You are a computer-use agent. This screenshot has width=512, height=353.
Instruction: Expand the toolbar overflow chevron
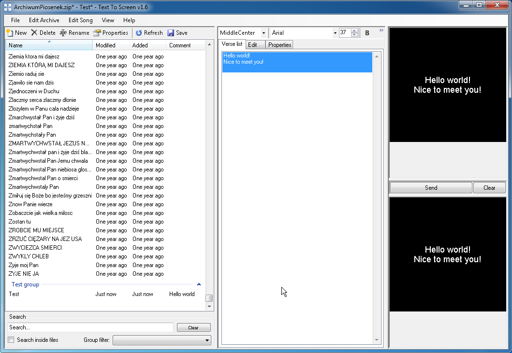pos(380,30)
